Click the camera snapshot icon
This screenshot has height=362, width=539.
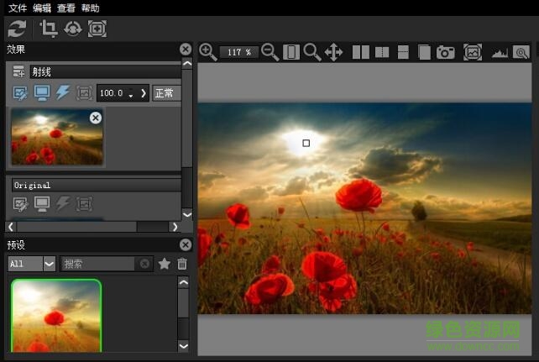(446, 52)
